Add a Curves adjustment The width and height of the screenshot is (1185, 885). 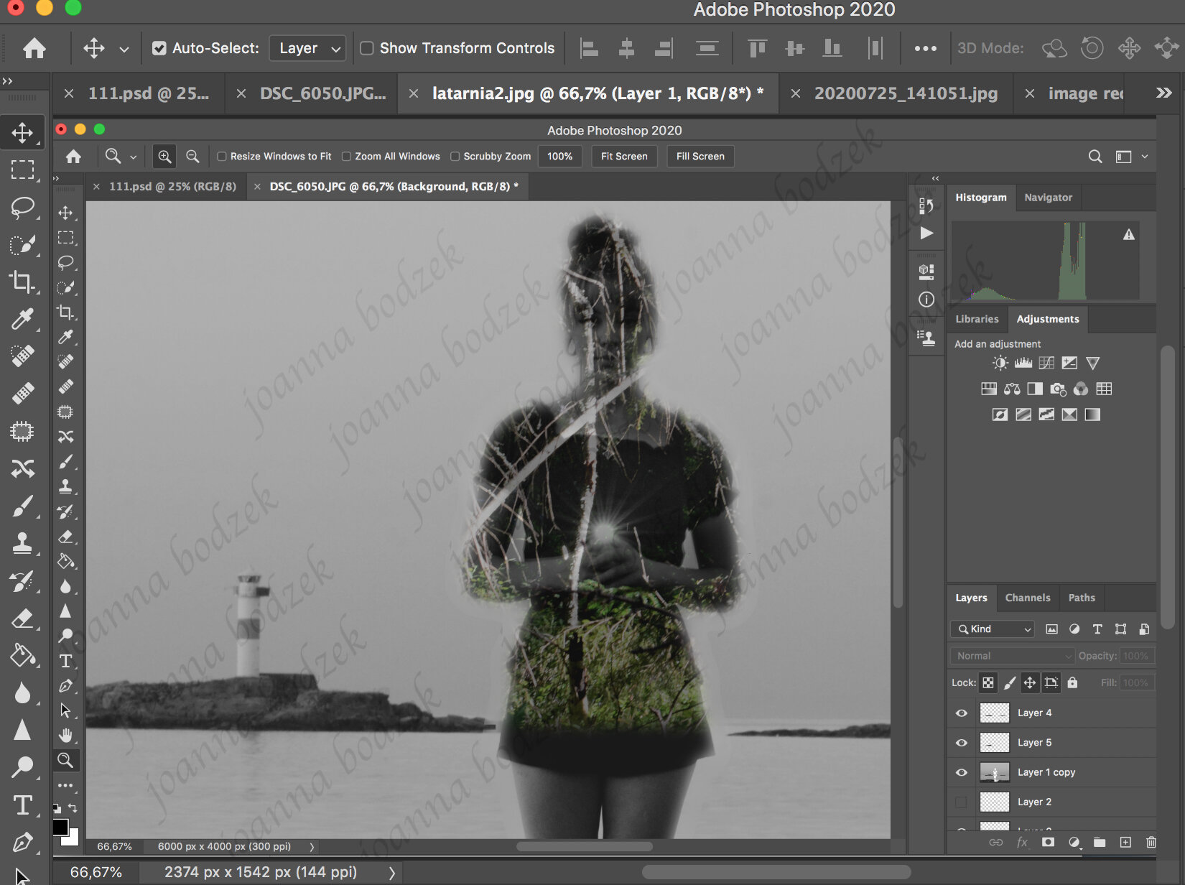pos(1046,363)
